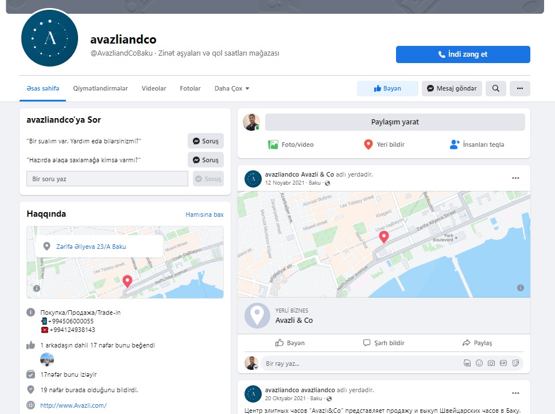Click Foto/video in create post box
This screenshot has height=414, width=555.
coord(290,144)
